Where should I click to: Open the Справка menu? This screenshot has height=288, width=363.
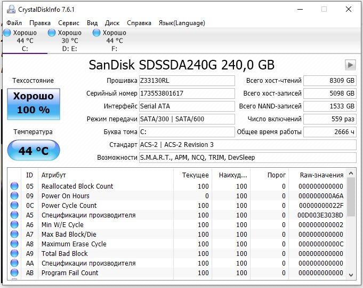[139, 23]
